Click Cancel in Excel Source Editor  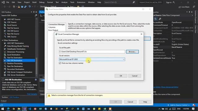pyautogui.click(x=130, y=102)
